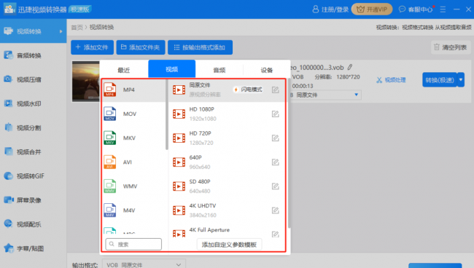Click the video thumbnail preview

[x=85, y=82]
